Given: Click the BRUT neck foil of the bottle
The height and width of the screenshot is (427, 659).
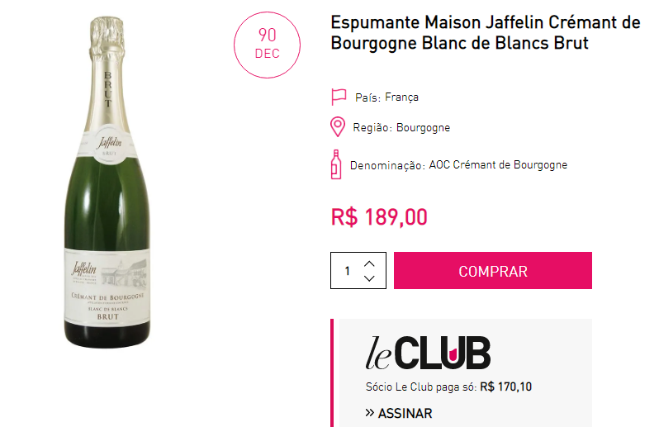Looking at the screenshot, I should click(107, 88).
